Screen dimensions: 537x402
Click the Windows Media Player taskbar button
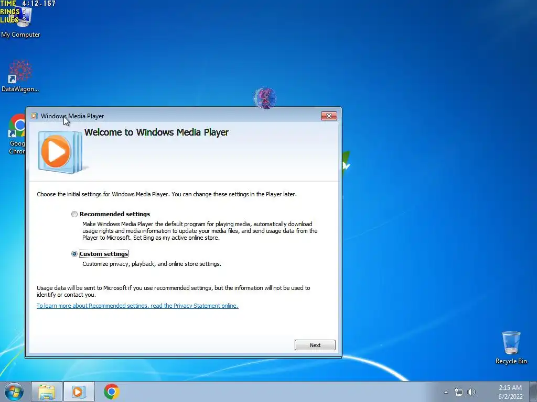pyautogui.click(x=79, y=392)
